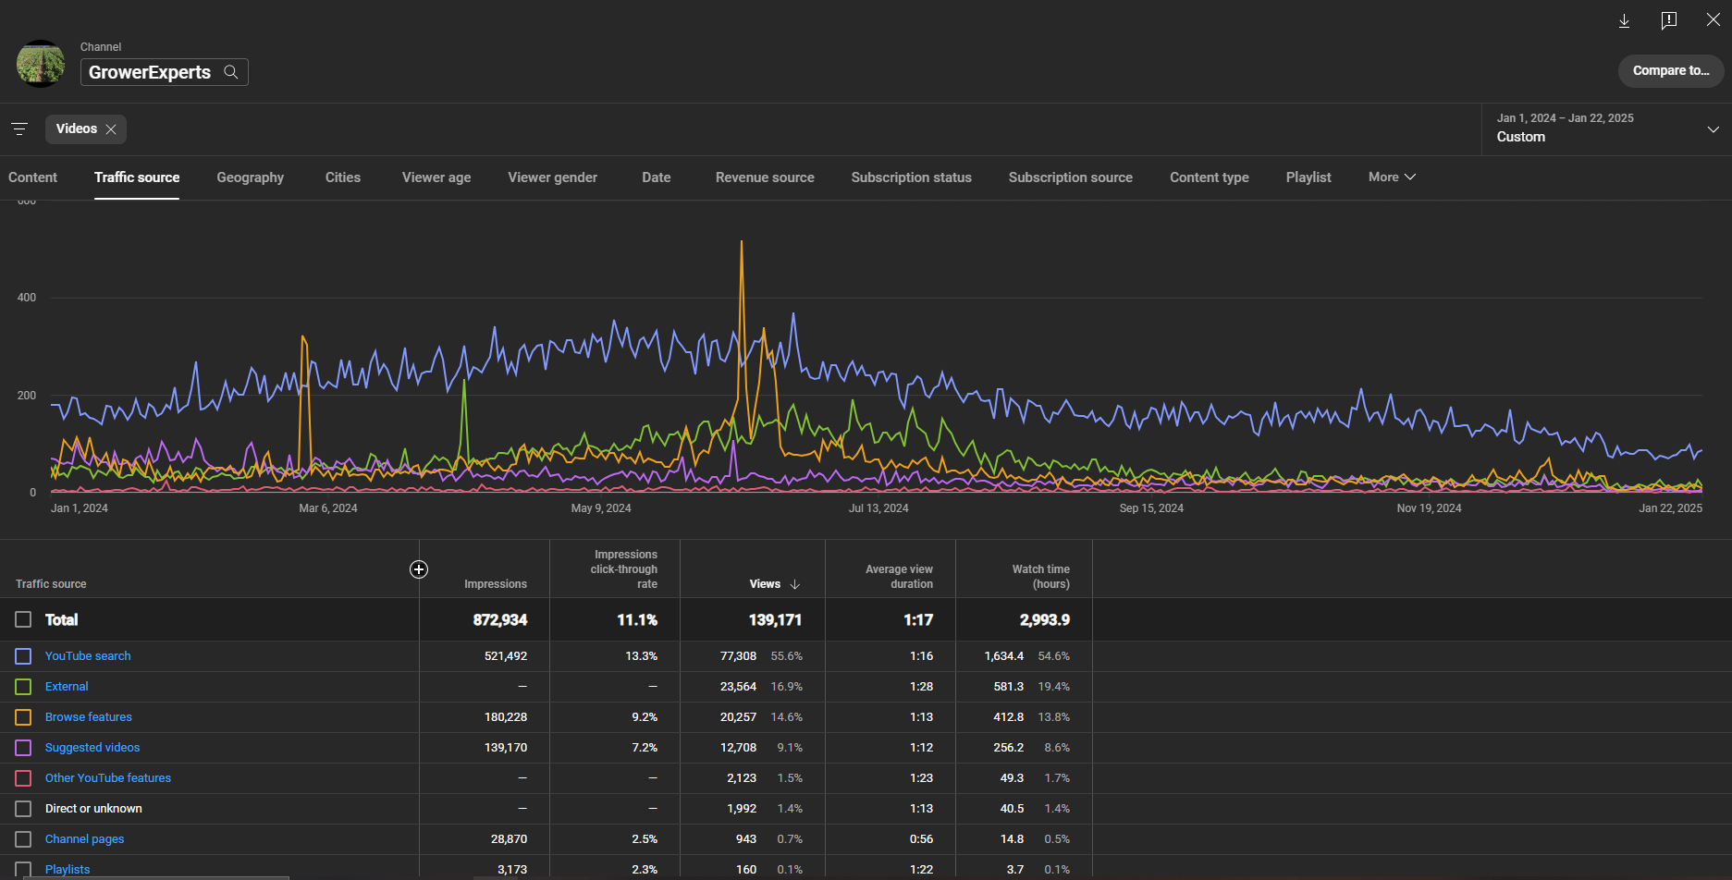Click the chart label Jul 13, 2024
This screenshot has height=880, width=1732.
coord(878,508)
